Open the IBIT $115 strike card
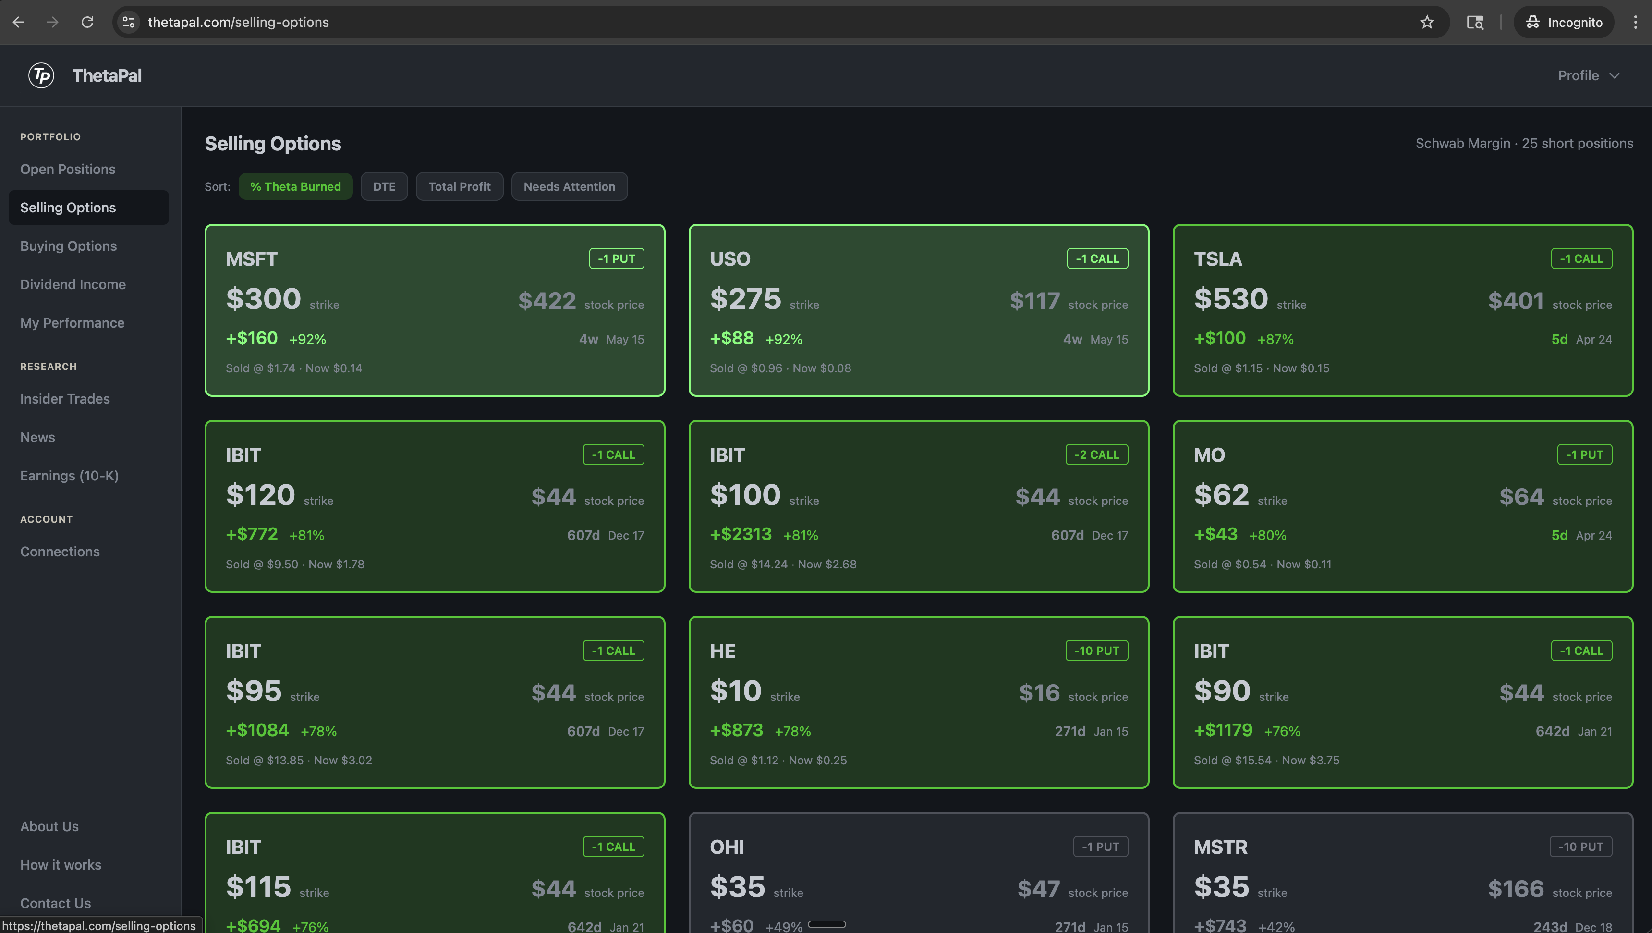 pyautogui.click(x=435, y=873)
